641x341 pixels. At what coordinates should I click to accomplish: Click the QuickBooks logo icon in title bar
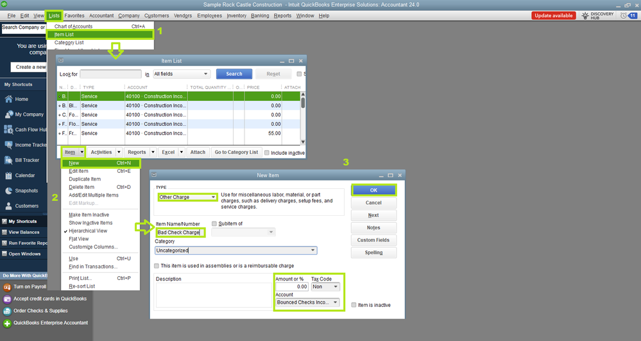tap(4, 4)
